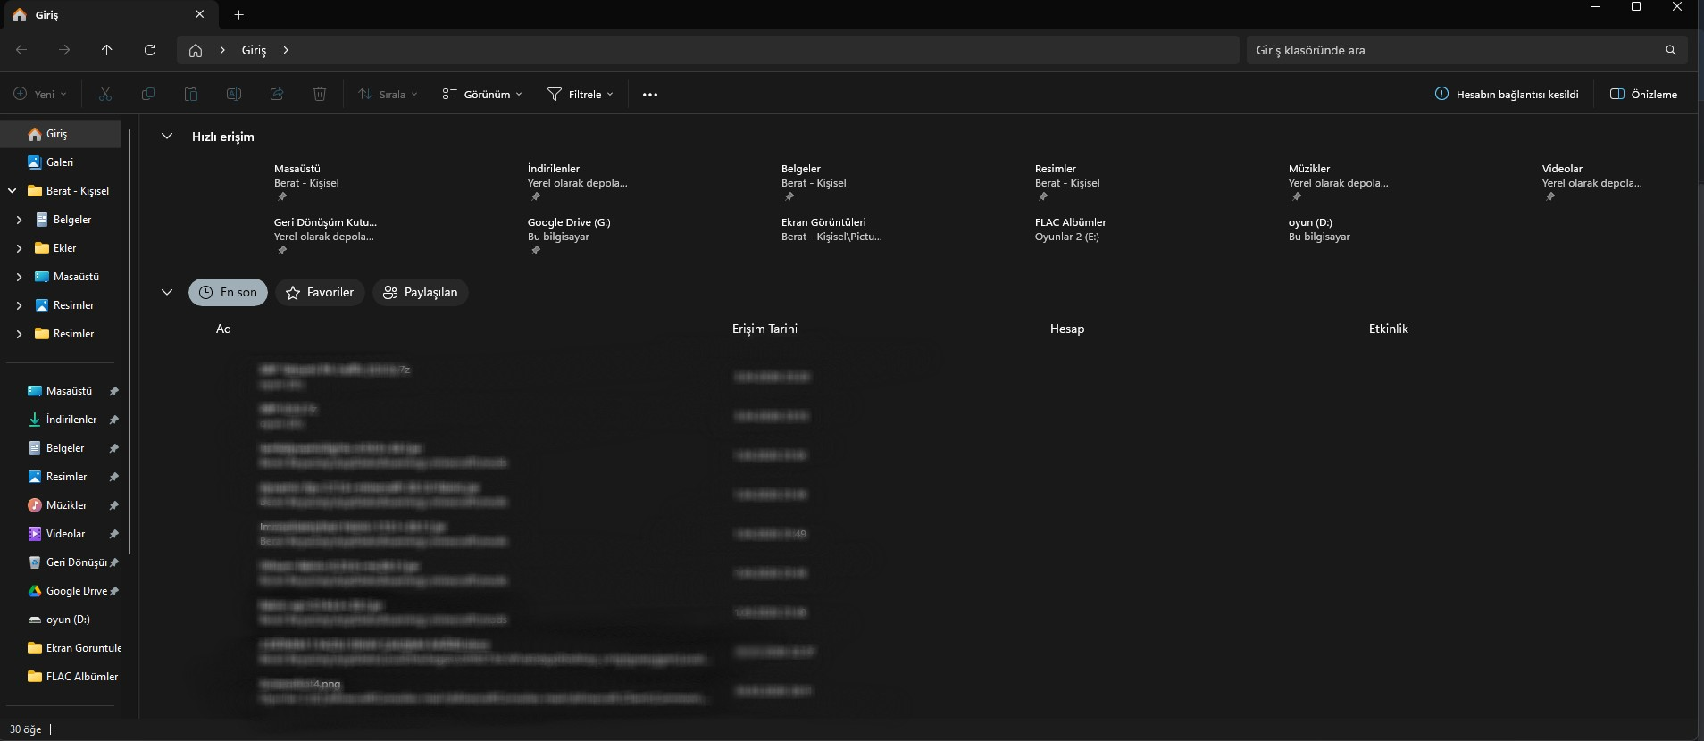Click the home icon in address bar
This screenshot has height=741, width=1704.
(196, 51)
